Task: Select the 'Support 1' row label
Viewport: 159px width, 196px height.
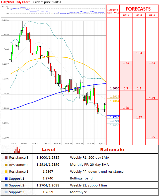Action: (17, 179)
